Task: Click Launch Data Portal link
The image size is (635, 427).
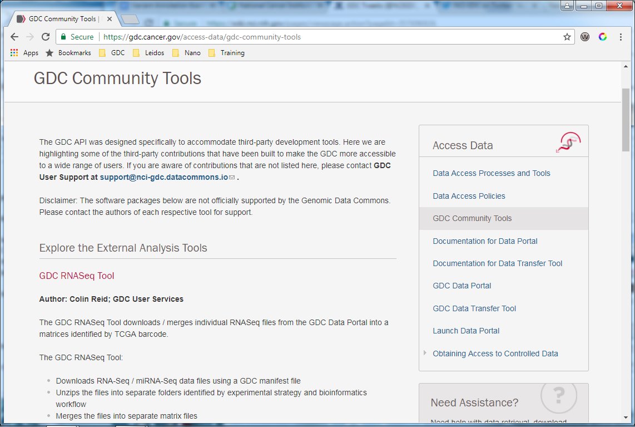Action: 466,331
